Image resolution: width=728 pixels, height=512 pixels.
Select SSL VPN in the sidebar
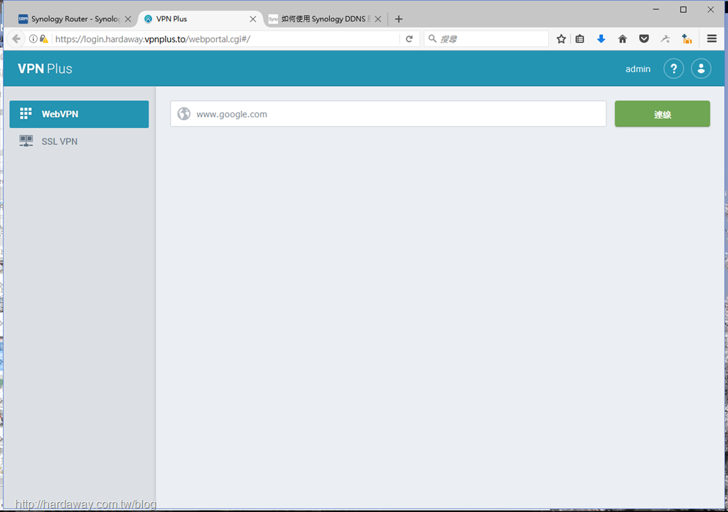pos(79,142)
